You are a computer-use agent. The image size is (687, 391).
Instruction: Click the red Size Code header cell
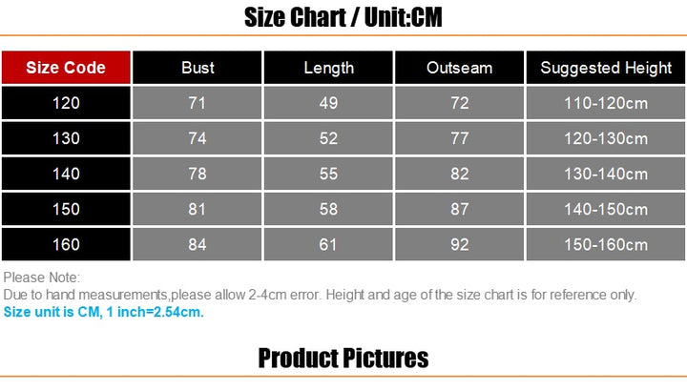[x=66, y=68]
